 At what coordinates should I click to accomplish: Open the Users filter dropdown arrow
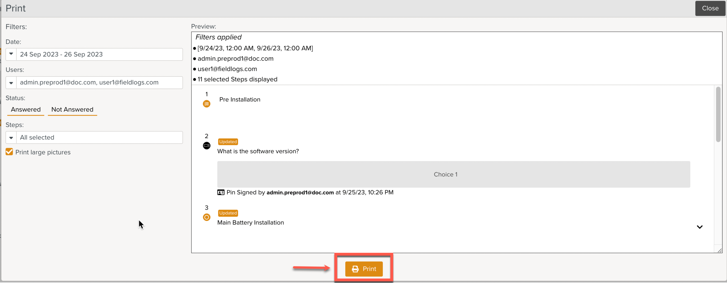pyautogui.click(x=11, y=83)
